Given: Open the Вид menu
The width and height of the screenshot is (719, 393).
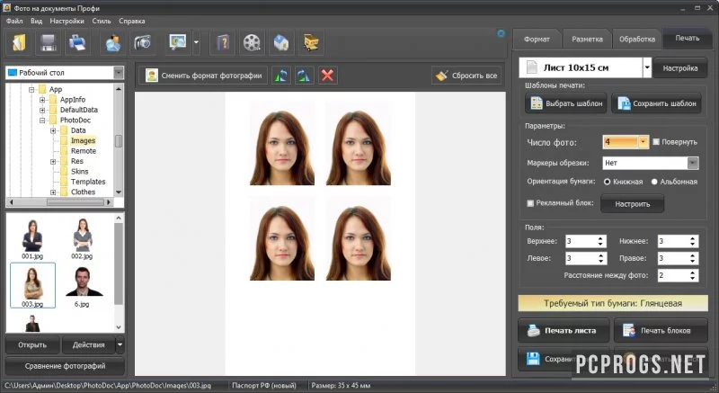Looking at the screenshot, I should point(36,21).
